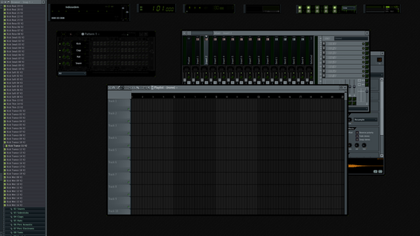Click the sample settings window vertical scrollbar

coord(382,117)
